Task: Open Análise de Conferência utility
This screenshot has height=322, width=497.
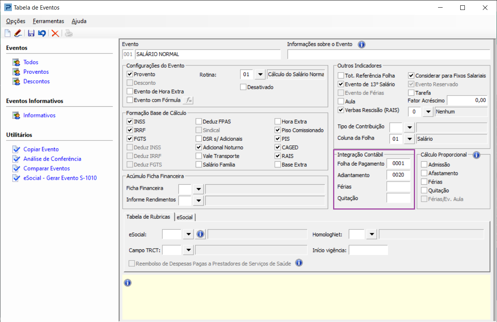Action: click(x=52, y=159)
